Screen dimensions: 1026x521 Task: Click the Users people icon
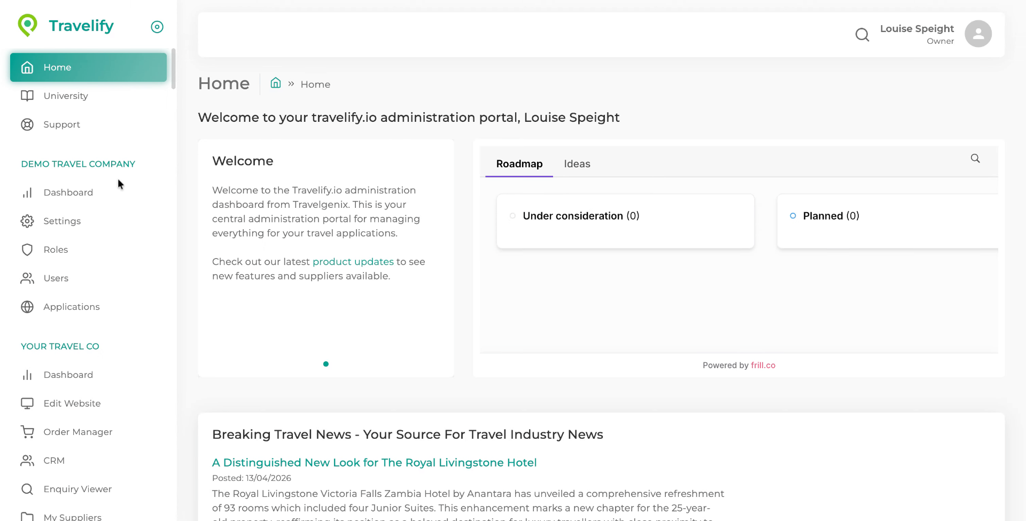tap(27, 278)
